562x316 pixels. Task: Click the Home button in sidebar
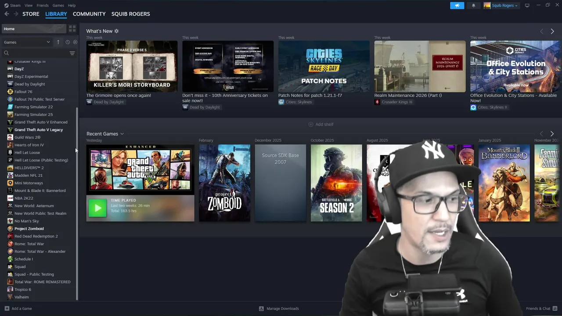pyautogui.click(x=34, y=29)
